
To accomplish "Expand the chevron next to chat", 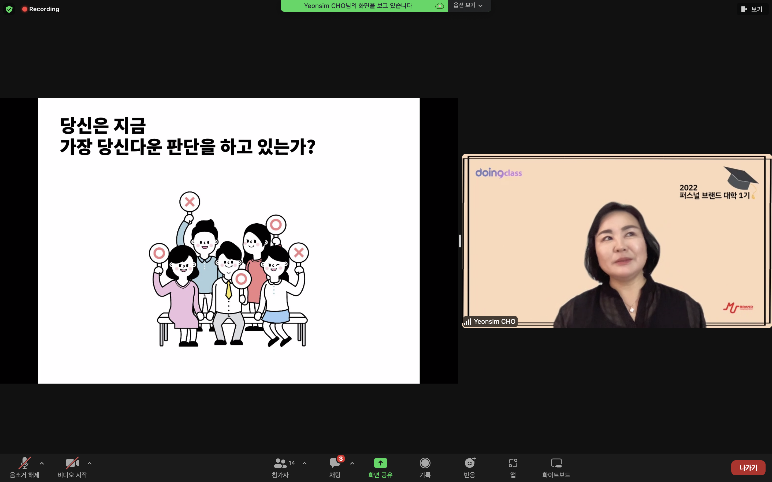I will pyautogui.click(x=352, y=463).
